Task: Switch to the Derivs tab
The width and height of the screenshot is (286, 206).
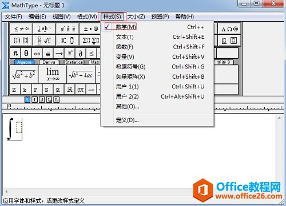Action: coord(49,62)
